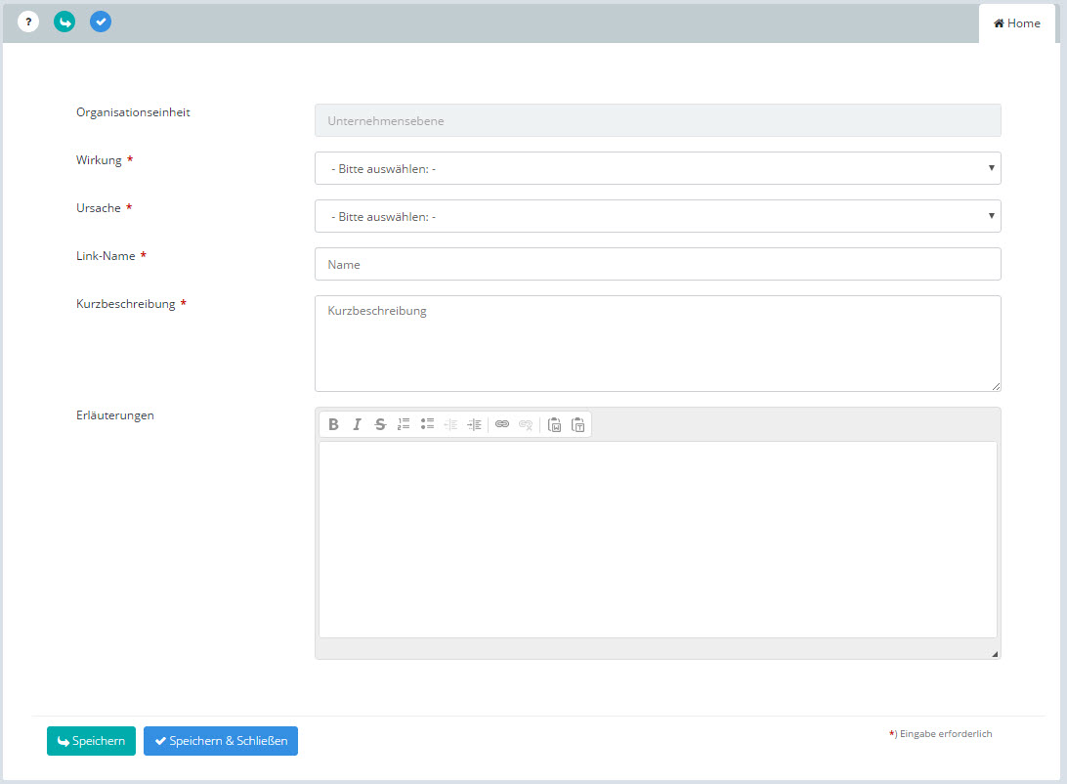
Task: Click the help question mark icon
Action: pos(28,22)
